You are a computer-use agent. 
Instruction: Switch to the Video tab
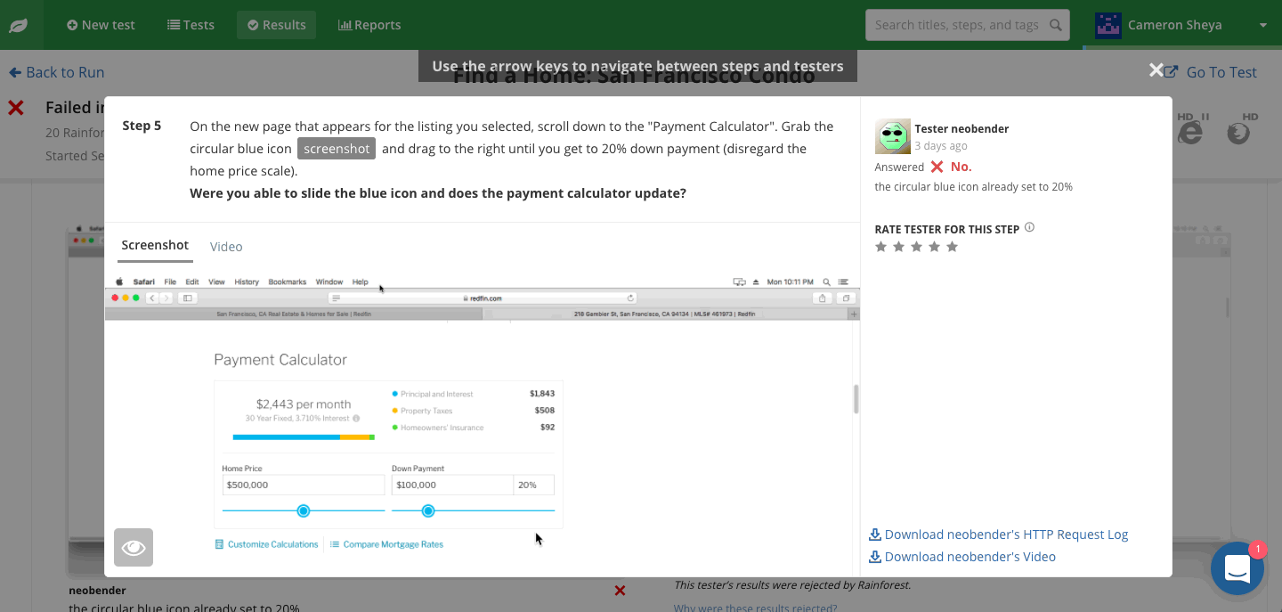click(226, 247)
